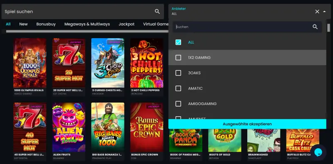Image resolution: width=333 pixels, height=164 pixels.
Task: Select AMIGOGAMING in provider list
Action: [247, 104]
